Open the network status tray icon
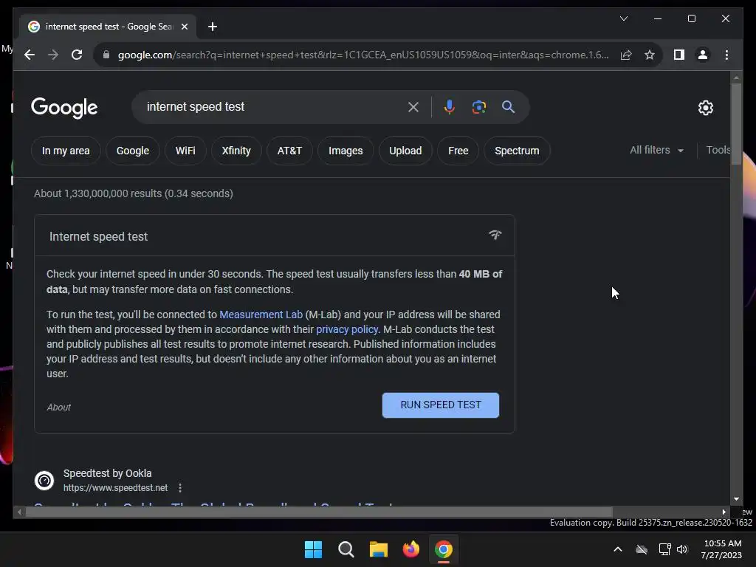 [664, 549]
